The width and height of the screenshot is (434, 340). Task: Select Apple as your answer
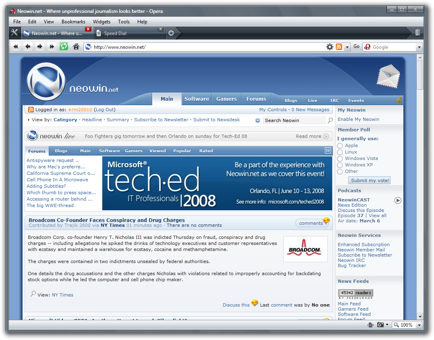(x=340, y=145)
